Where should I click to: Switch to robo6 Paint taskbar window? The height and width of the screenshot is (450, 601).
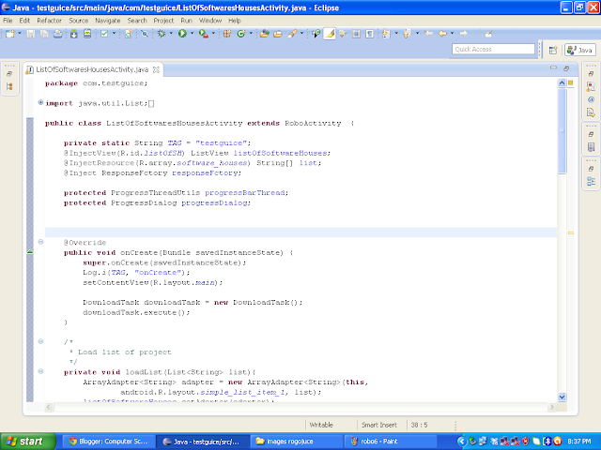click(x=391, y=442)
